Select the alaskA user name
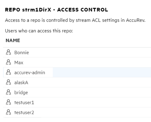 (21, 83)
